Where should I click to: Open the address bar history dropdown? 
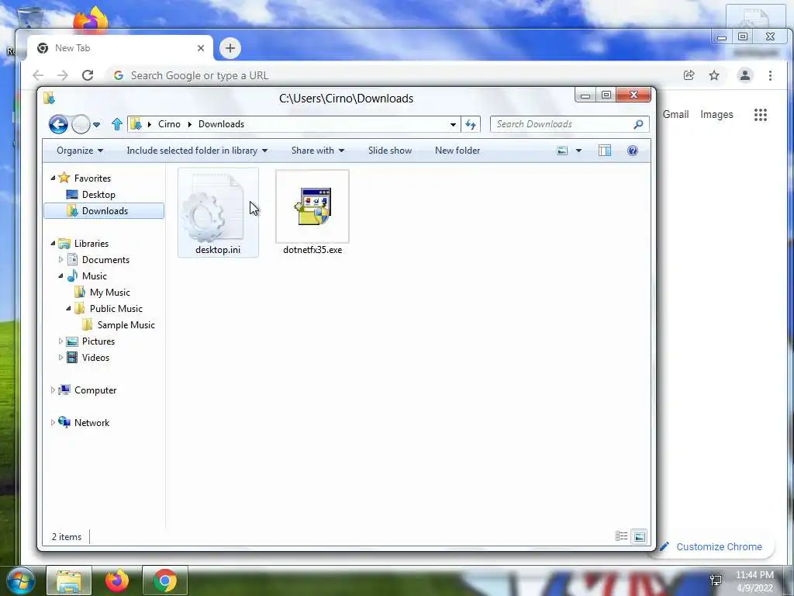click(453, 125)
